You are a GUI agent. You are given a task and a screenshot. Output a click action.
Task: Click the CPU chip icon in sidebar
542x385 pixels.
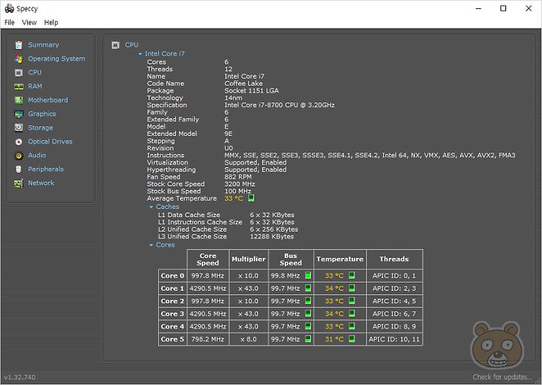(x=19, y=73)
